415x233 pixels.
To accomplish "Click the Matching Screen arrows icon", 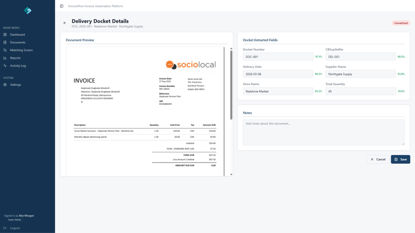I will 5,50.
